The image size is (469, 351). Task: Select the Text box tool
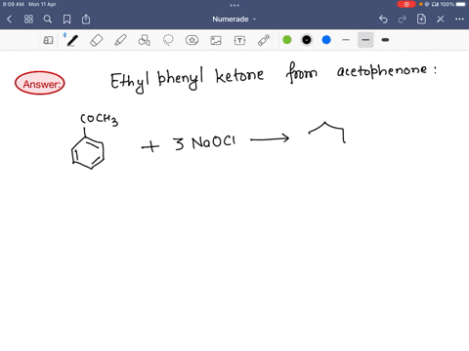click(x=239, y=40)
